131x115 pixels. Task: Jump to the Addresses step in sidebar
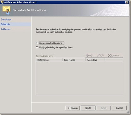coord(6,29)
